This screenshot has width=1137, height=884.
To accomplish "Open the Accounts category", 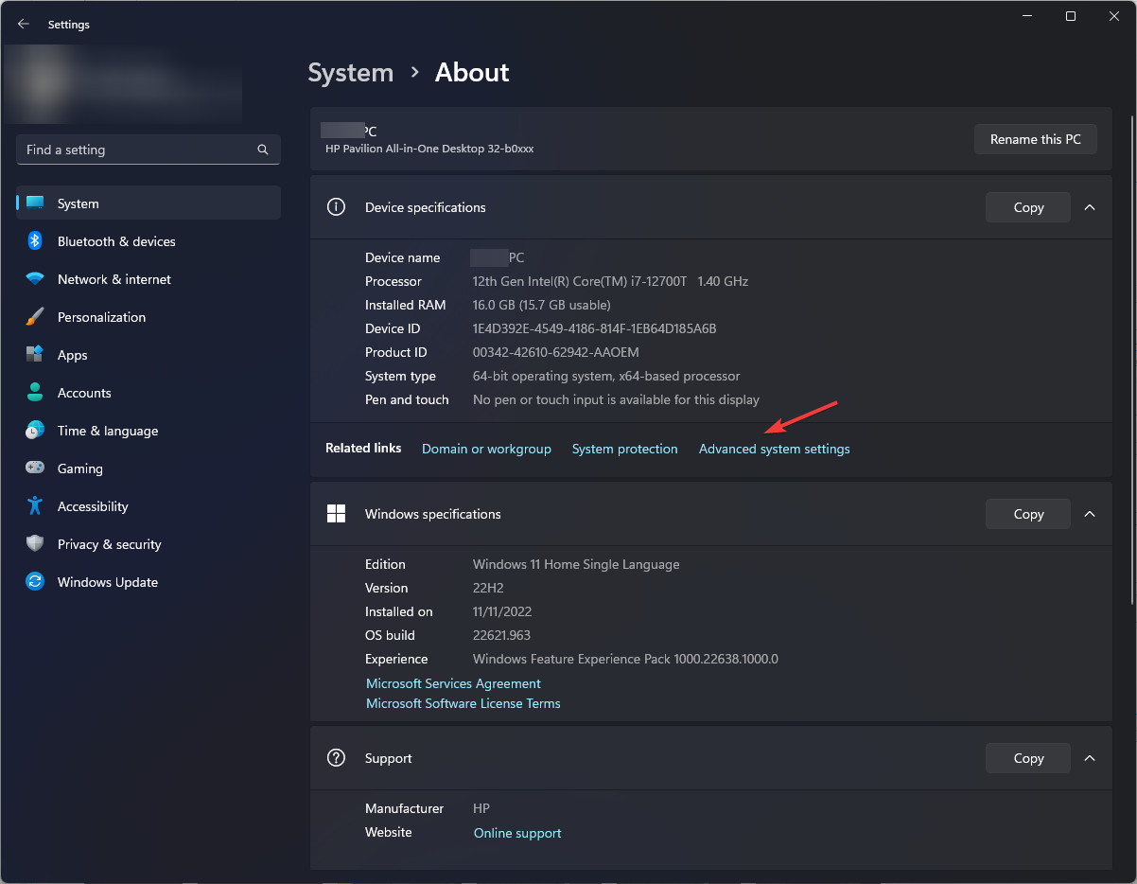I will pyautogui.click(x=149, y=393).
